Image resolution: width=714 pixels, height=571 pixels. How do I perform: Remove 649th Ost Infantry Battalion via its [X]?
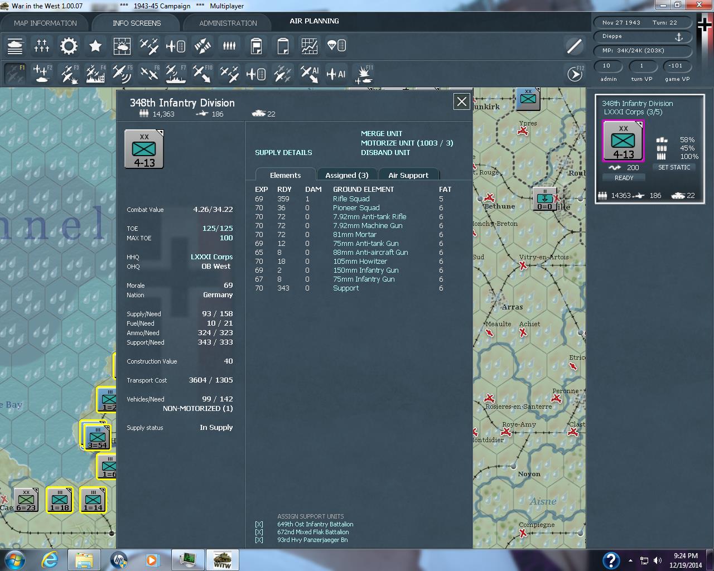click(x=259, y=524)
